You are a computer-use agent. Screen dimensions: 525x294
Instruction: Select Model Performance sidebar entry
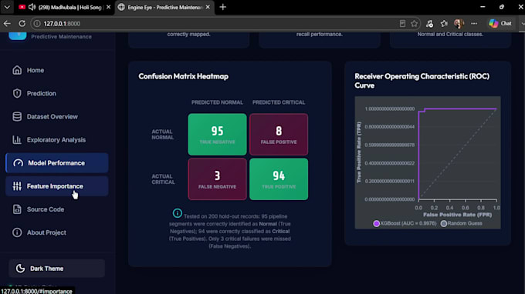pyautogui.click(x=57, y=163)
